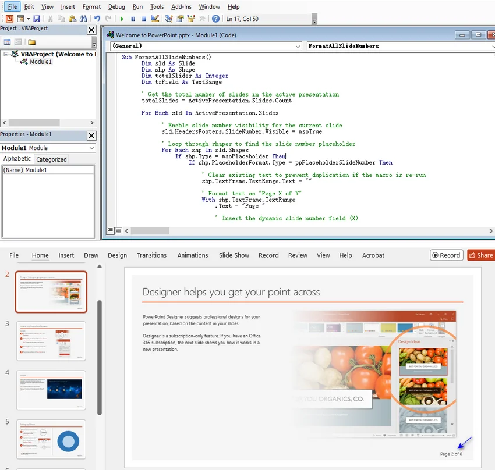Click the slide panel vertical scrollbar thumb
This screenshot has width=495, height=470.
(x=100, y=358)
